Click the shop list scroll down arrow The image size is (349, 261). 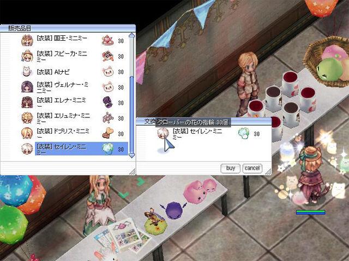coord(132,155)
